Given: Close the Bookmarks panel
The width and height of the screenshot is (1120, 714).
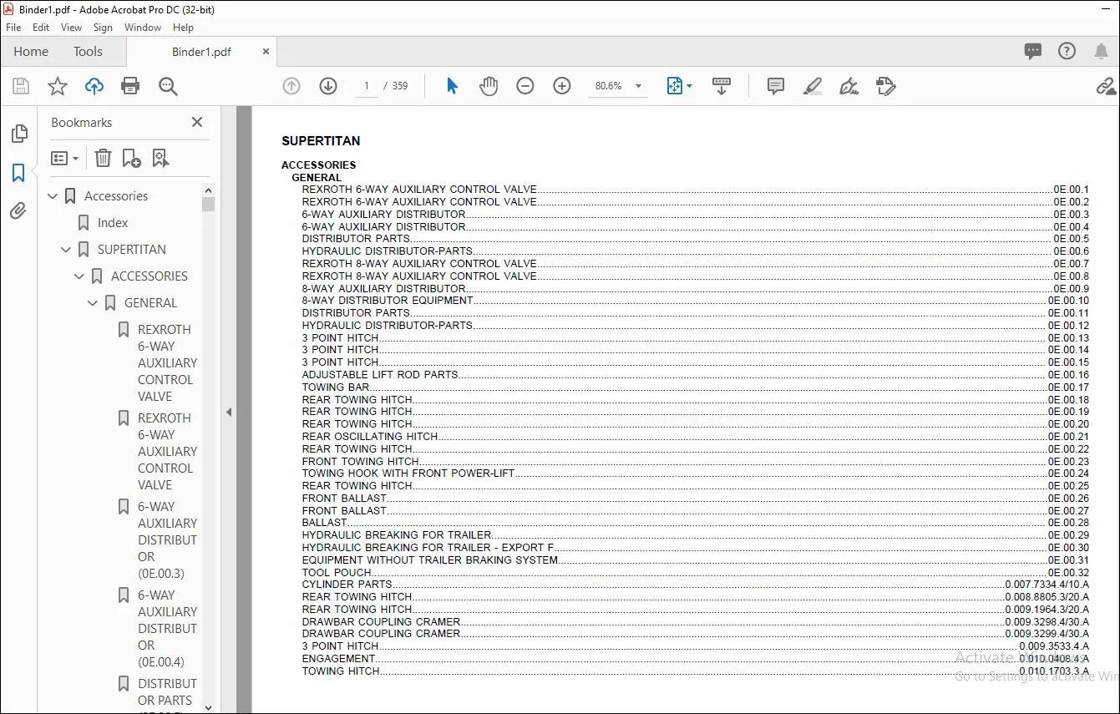Looking at the screenshot, I should pos(197,122).
